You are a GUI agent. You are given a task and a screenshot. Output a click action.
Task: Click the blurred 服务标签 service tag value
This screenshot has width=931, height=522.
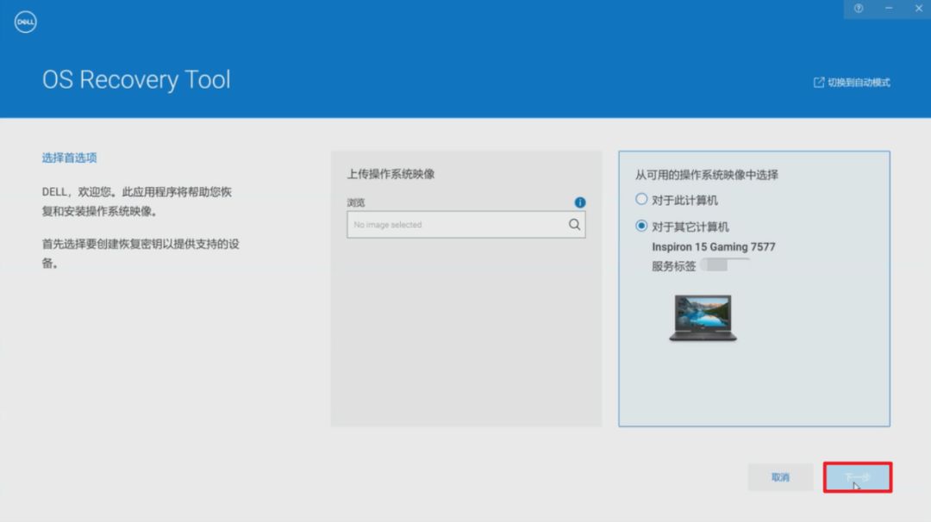[724, 264]
